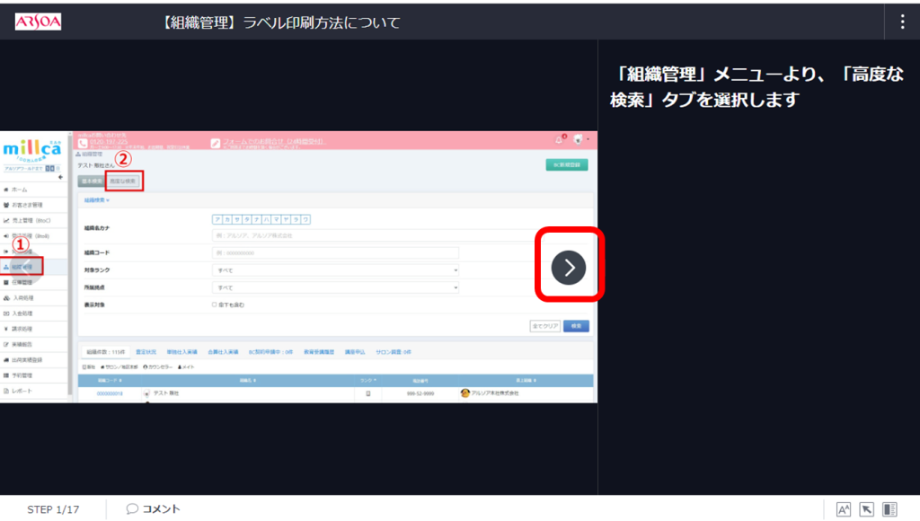Select the 高度な検索 tab
This screenshot has height=521, width=920.
pos(123,181)
